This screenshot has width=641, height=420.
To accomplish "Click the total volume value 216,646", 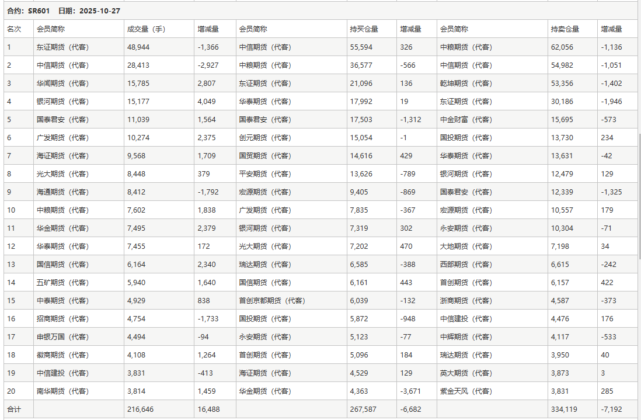I will (x=140, y=409).
